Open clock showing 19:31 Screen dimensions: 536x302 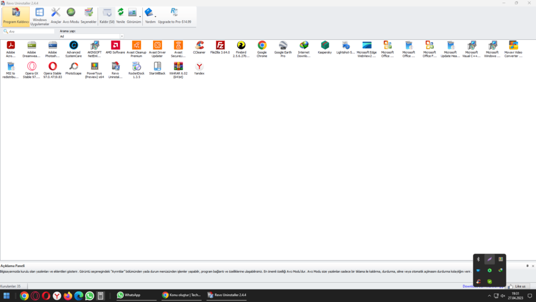515,296
